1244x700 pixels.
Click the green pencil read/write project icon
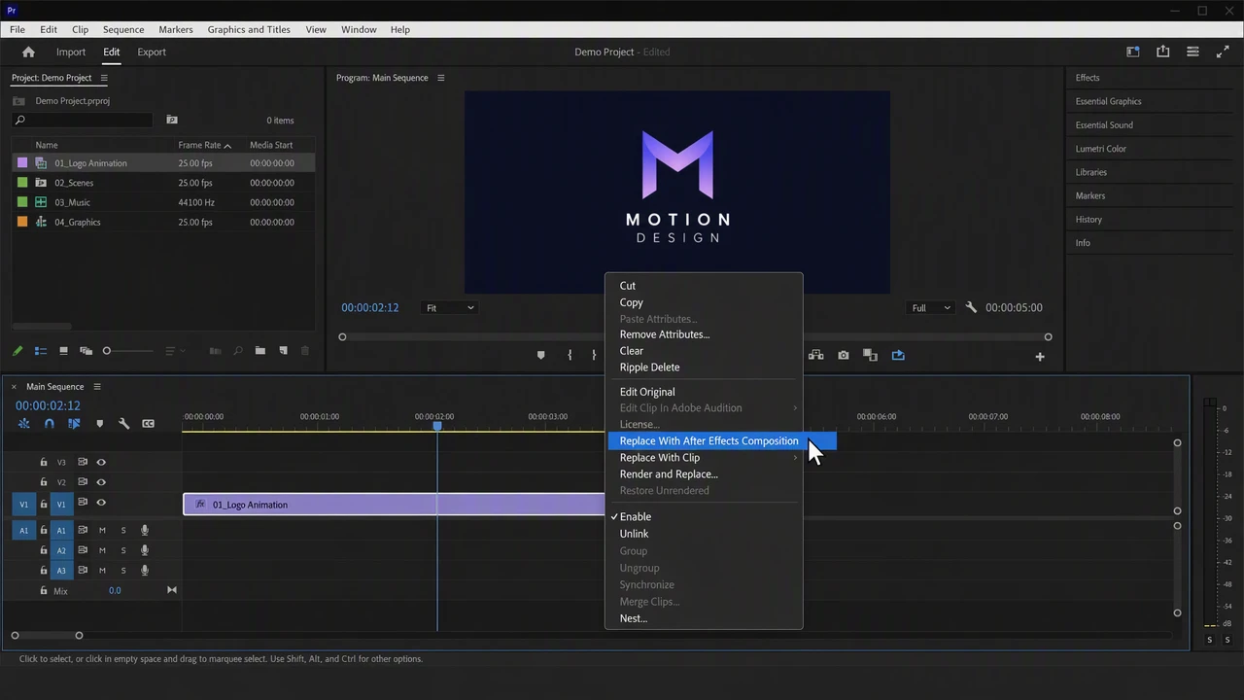click(x=17, y=351)
